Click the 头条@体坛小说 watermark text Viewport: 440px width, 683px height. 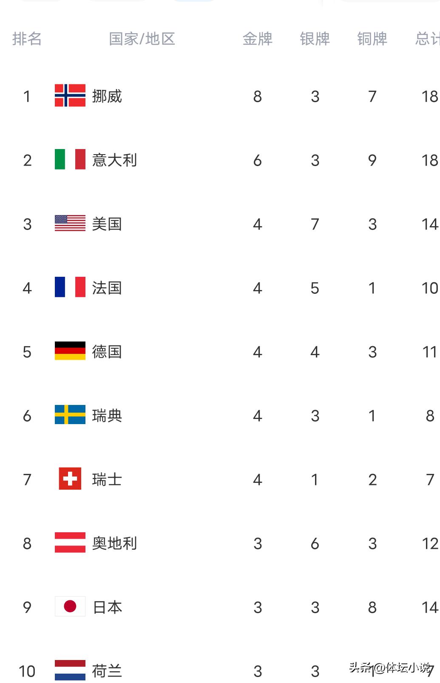[389, 667]
